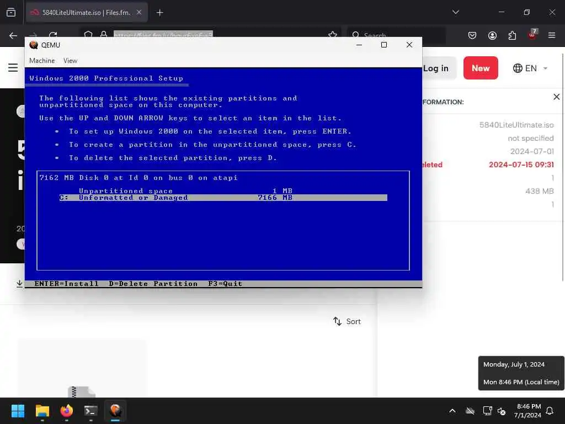Expand the list all tabs chevron
This screenshot has width=565, height=424.
pos(455,12)
